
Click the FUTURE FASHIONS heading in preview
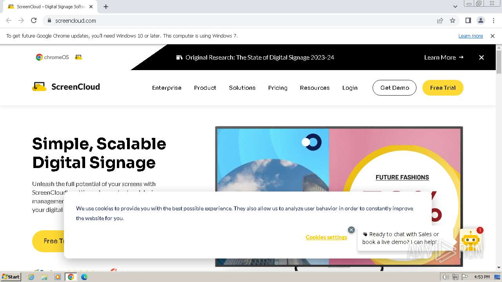point(402,177)
